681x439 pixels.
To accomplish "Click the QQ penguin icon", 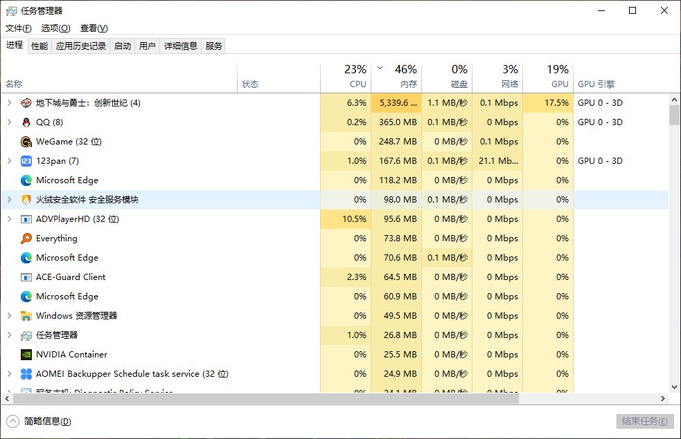I will [x=26, y=122].
